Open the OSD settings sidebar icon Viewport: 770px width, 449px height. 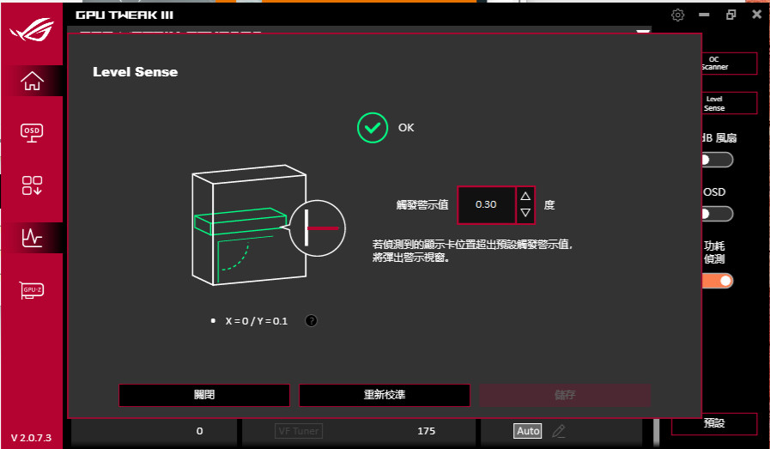coord(32,131)
